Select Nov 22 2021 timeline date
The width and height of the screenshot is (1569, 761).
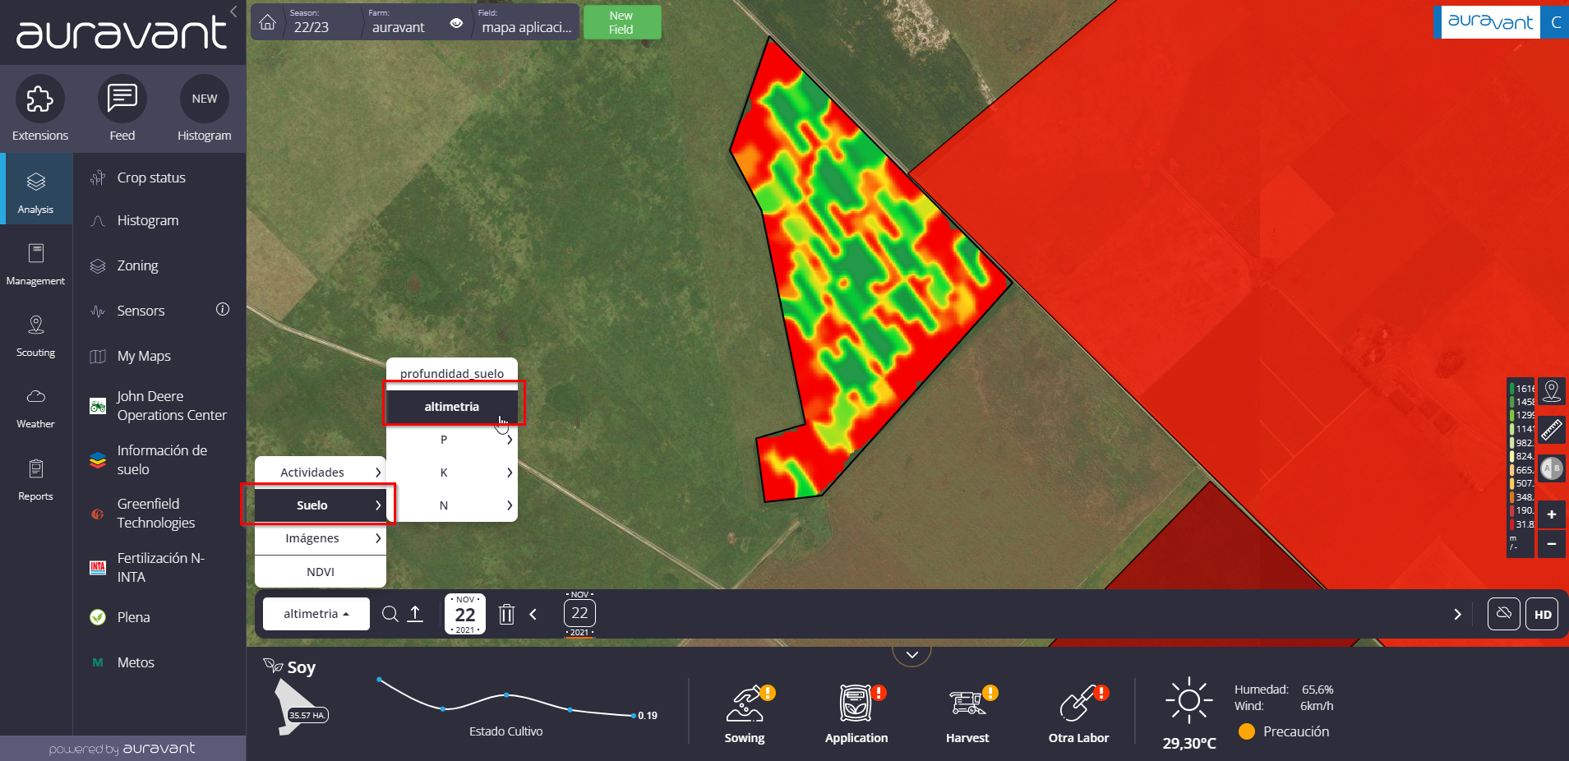tap(579, 613)
